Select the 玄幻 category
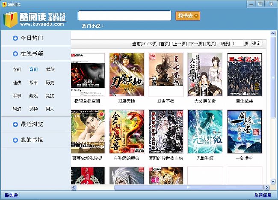Image resolution: width=278 pixels, height=200 pixels. coord(17,69)
